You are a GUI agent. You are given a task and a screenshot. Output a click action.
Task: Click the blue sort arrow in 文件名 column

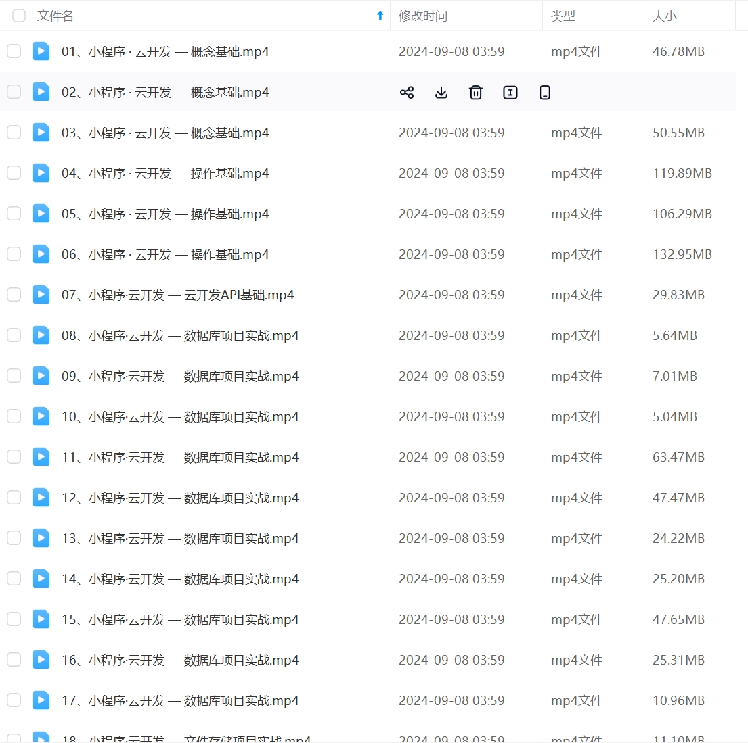coord(380,16)
